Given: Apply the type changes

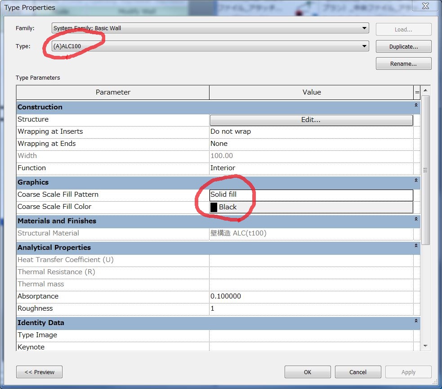Looking at the screenshot, I should [x=408, y=372].
